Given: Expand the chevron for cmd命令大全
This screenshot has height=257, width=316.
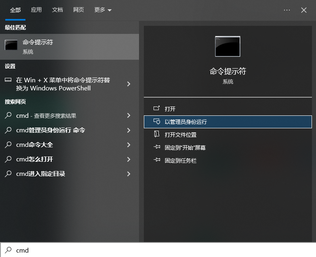Looking at the screenshot, I should tap(129, 145).
